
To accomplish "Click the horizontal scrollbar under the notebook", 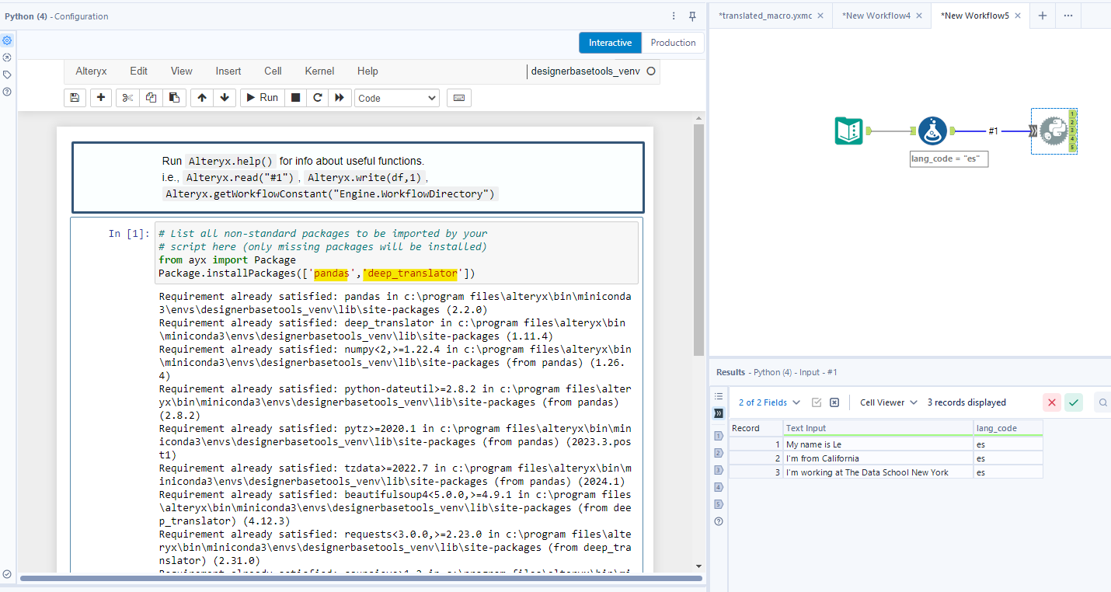I will (x=357, y=578).
